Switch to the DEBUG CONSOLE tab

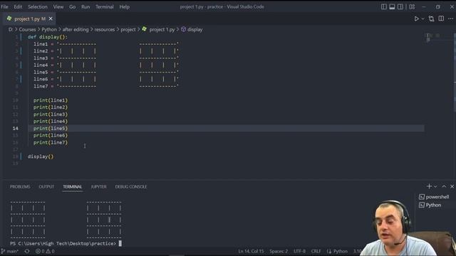coord(131,186)
